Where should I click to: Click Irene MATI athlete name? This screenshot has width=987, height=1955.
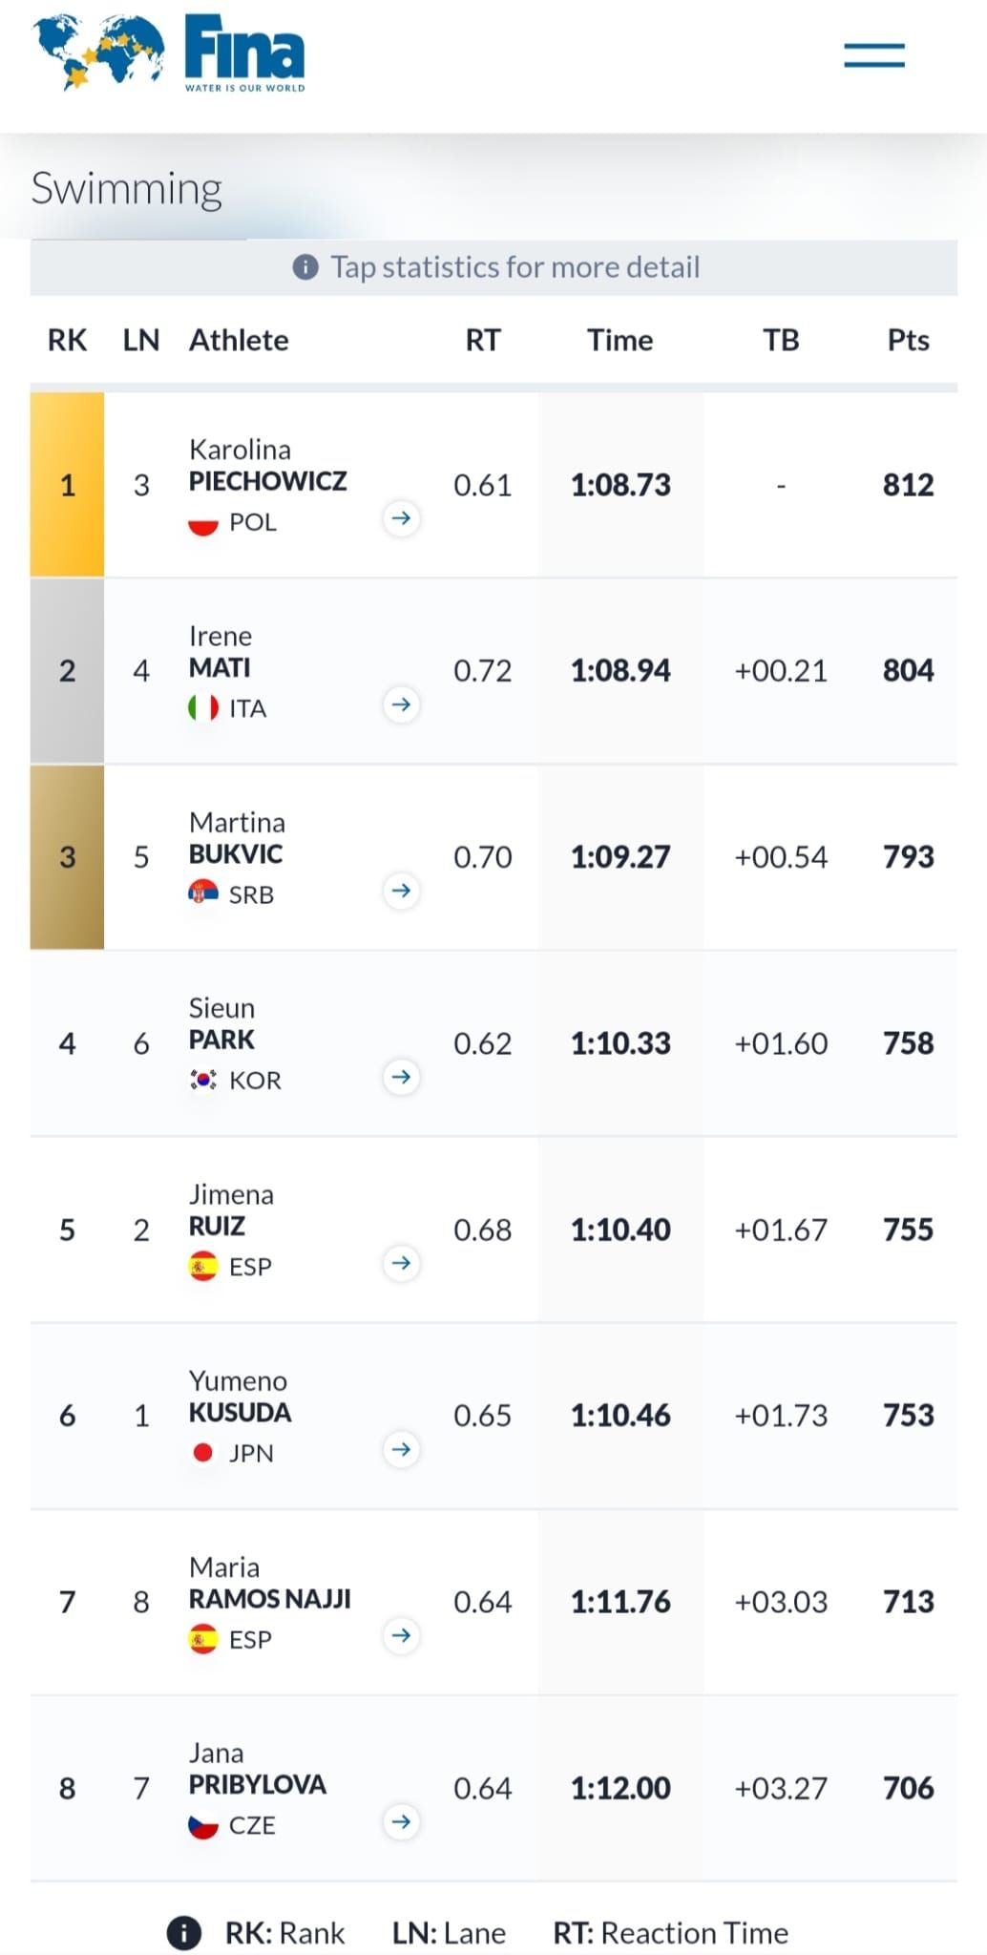(x=220, y=652)
